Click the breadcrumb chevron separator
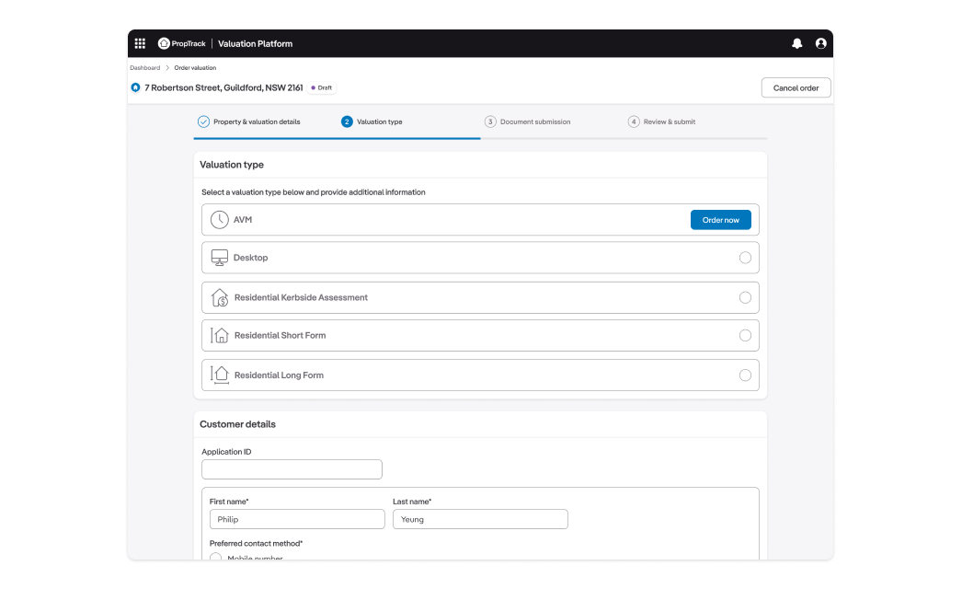The image size is (962, 589). pos(166,67)
